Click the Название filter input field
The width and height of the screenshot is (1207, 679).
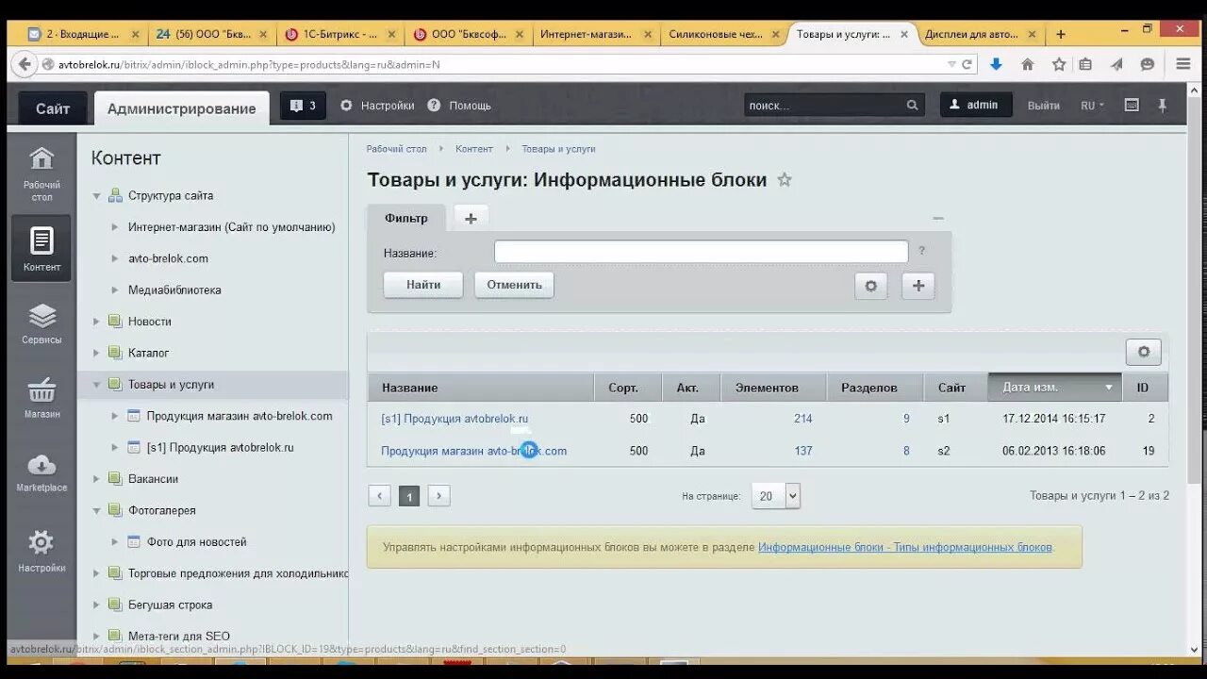click(x=701, y=252)
